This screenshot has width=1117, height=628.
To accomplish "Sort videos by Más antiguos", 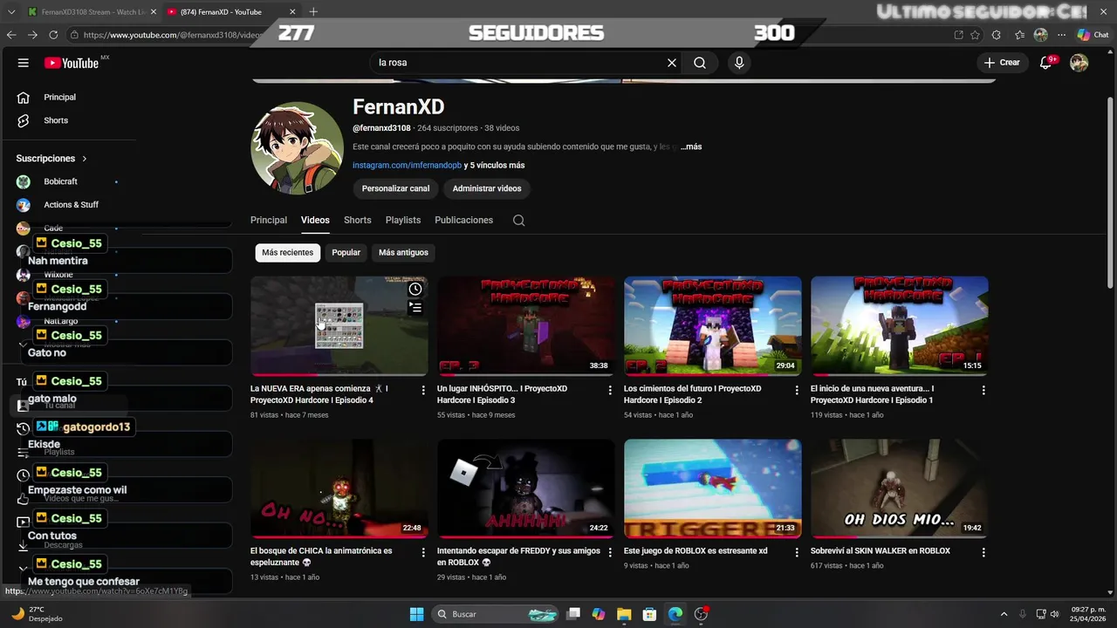I will 404,253.
